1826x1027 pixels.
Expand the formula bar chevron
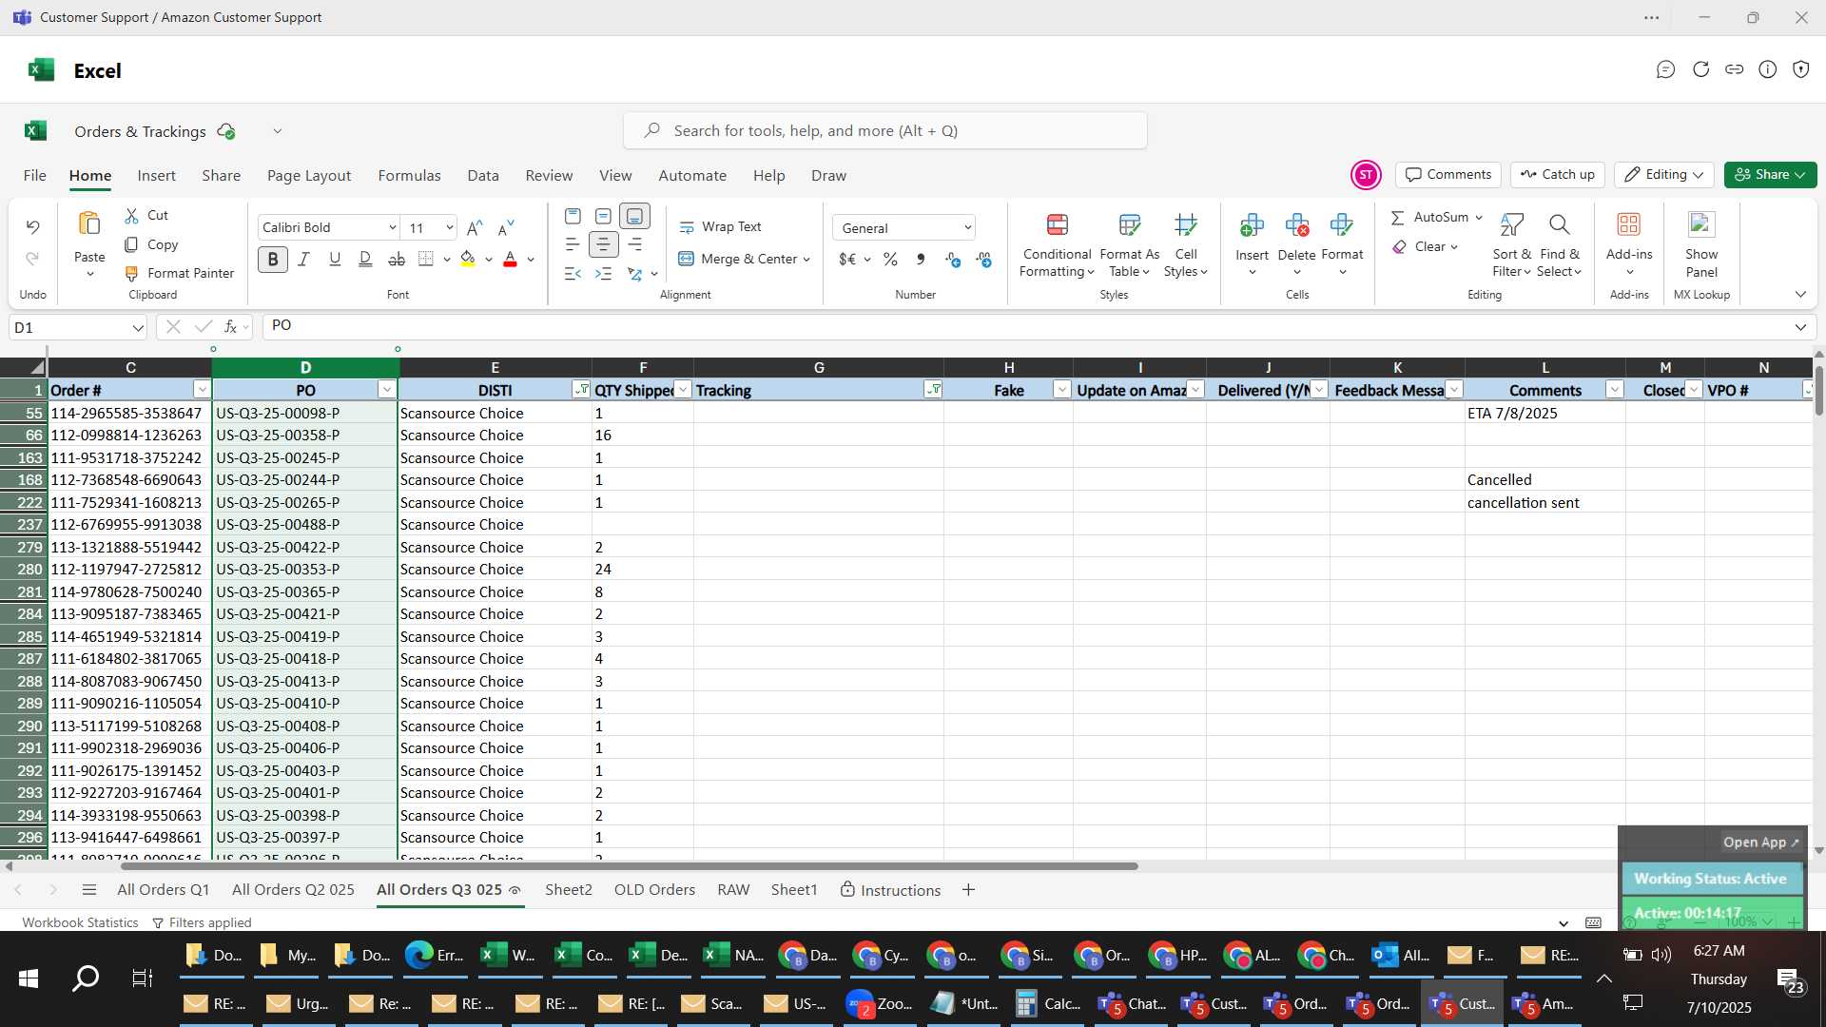[1800, 328]
